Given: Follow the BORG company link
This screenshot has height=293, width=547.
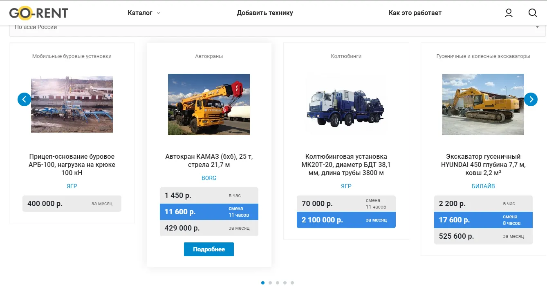Looking at the screenshot, I should [x=209, y=178].
